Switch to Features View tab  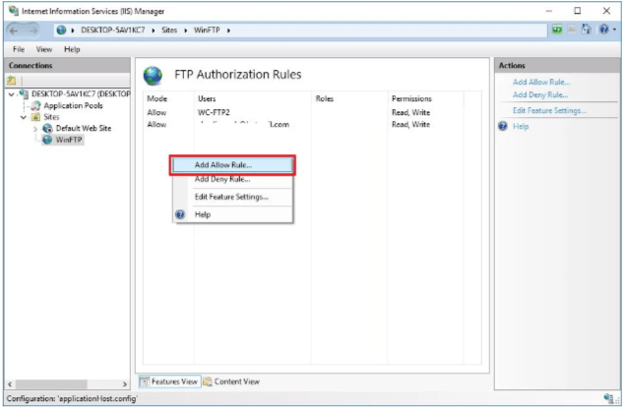pos(170,381)
